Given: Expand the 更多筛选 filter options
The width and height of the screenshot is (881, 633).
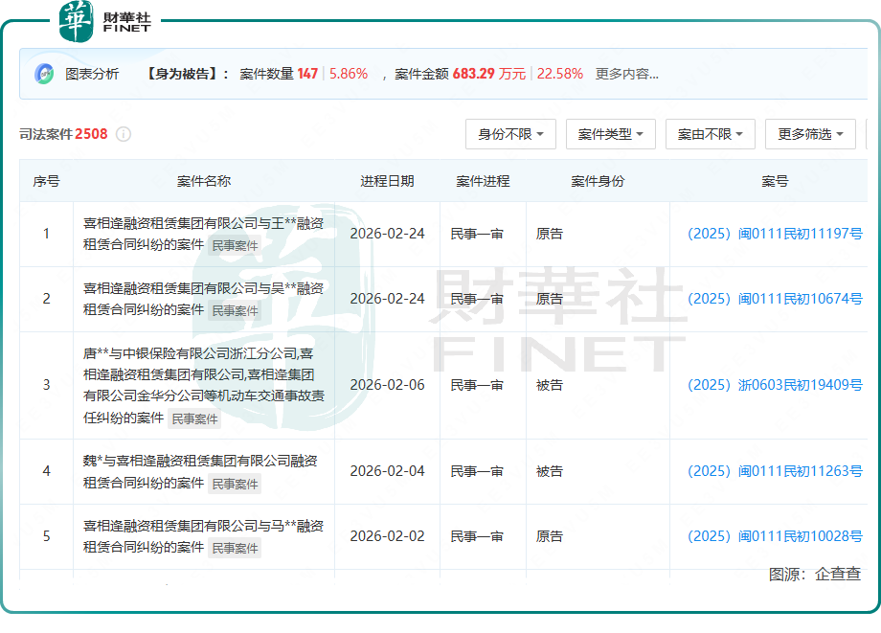Looking at the screenshot, I should point(810,134).
